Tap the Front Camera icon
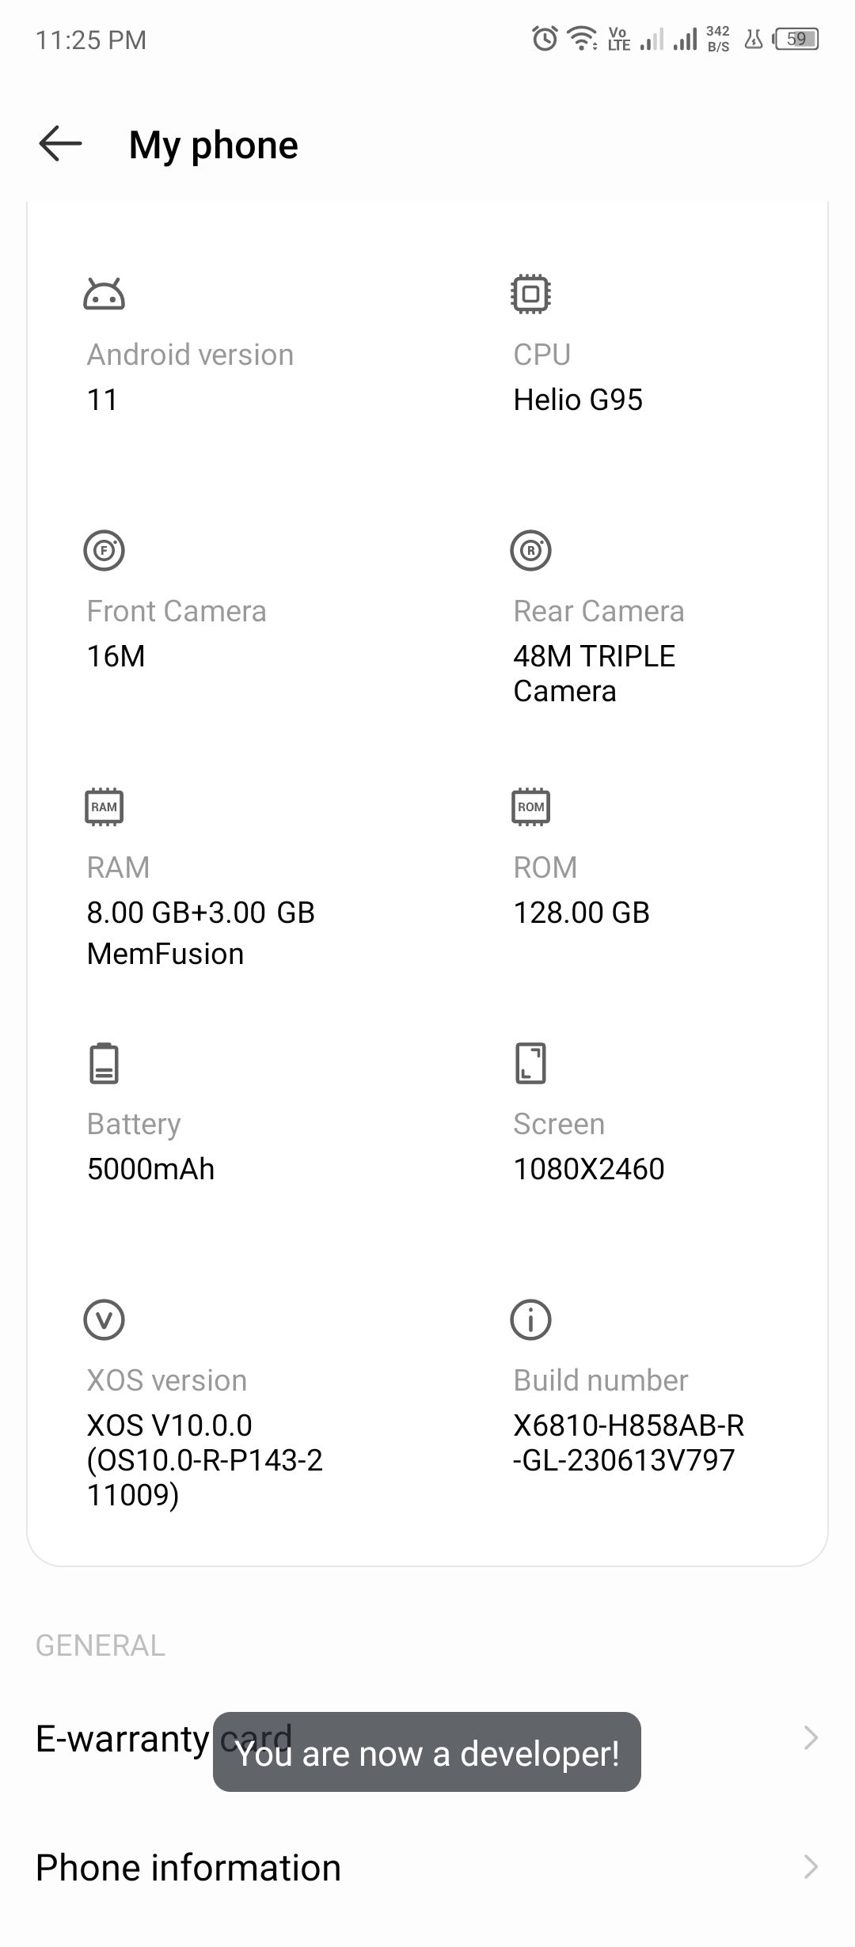This screenshot has width=855, height=1947. (x=104, y=550)
